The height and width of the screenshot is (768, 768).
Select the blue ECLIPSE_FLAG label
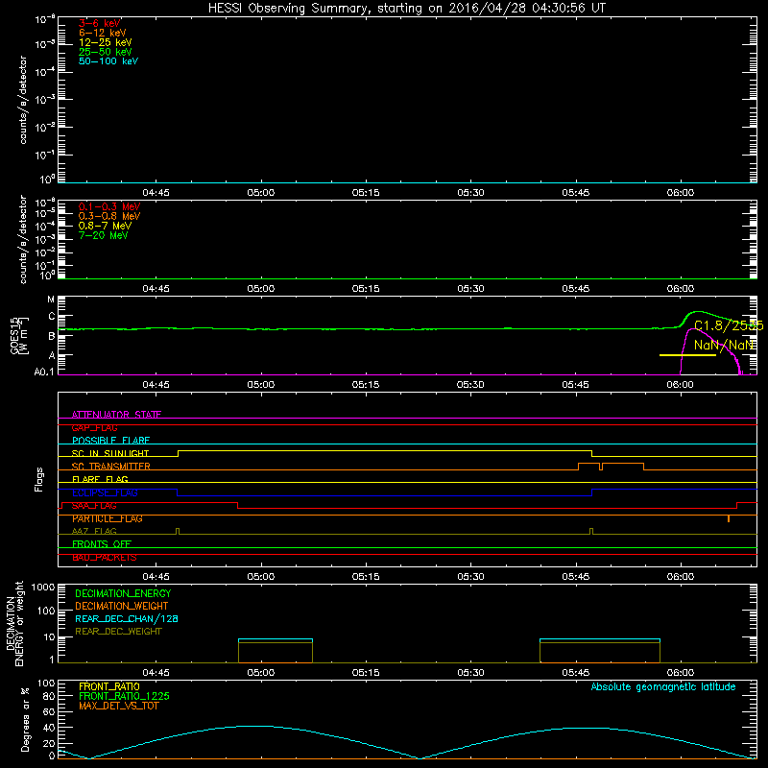coord(105,492)
